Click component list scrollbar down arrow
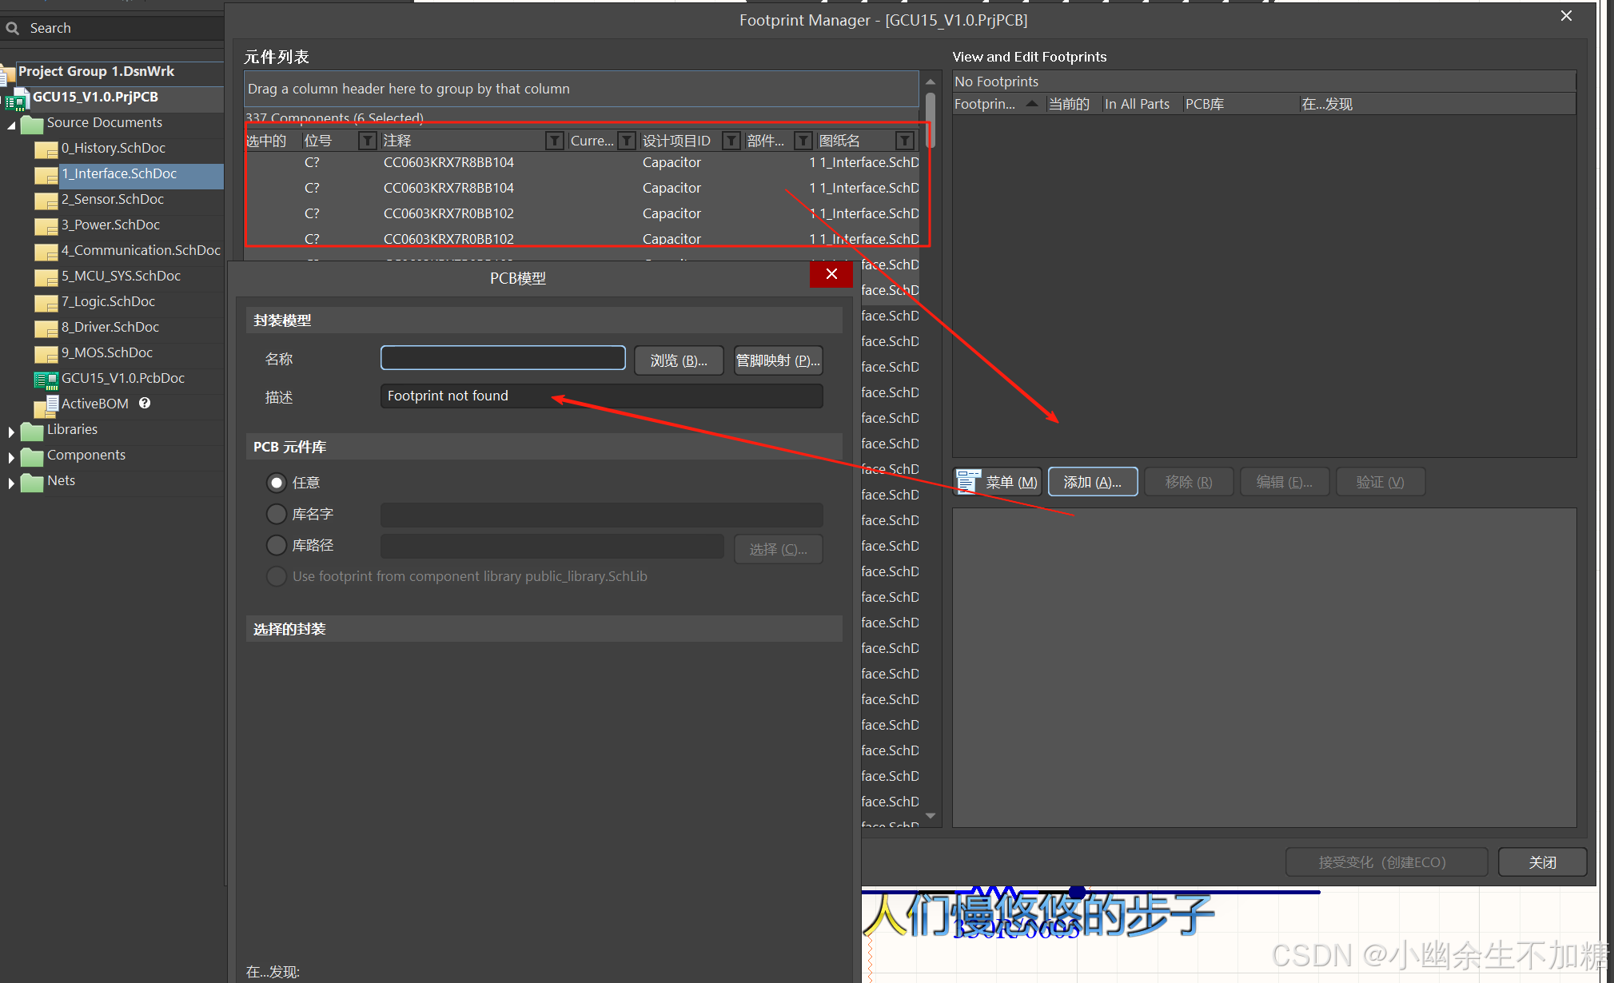Viewport: 1614px width, 983px height. pyautogui.click(x=931, y=815)
